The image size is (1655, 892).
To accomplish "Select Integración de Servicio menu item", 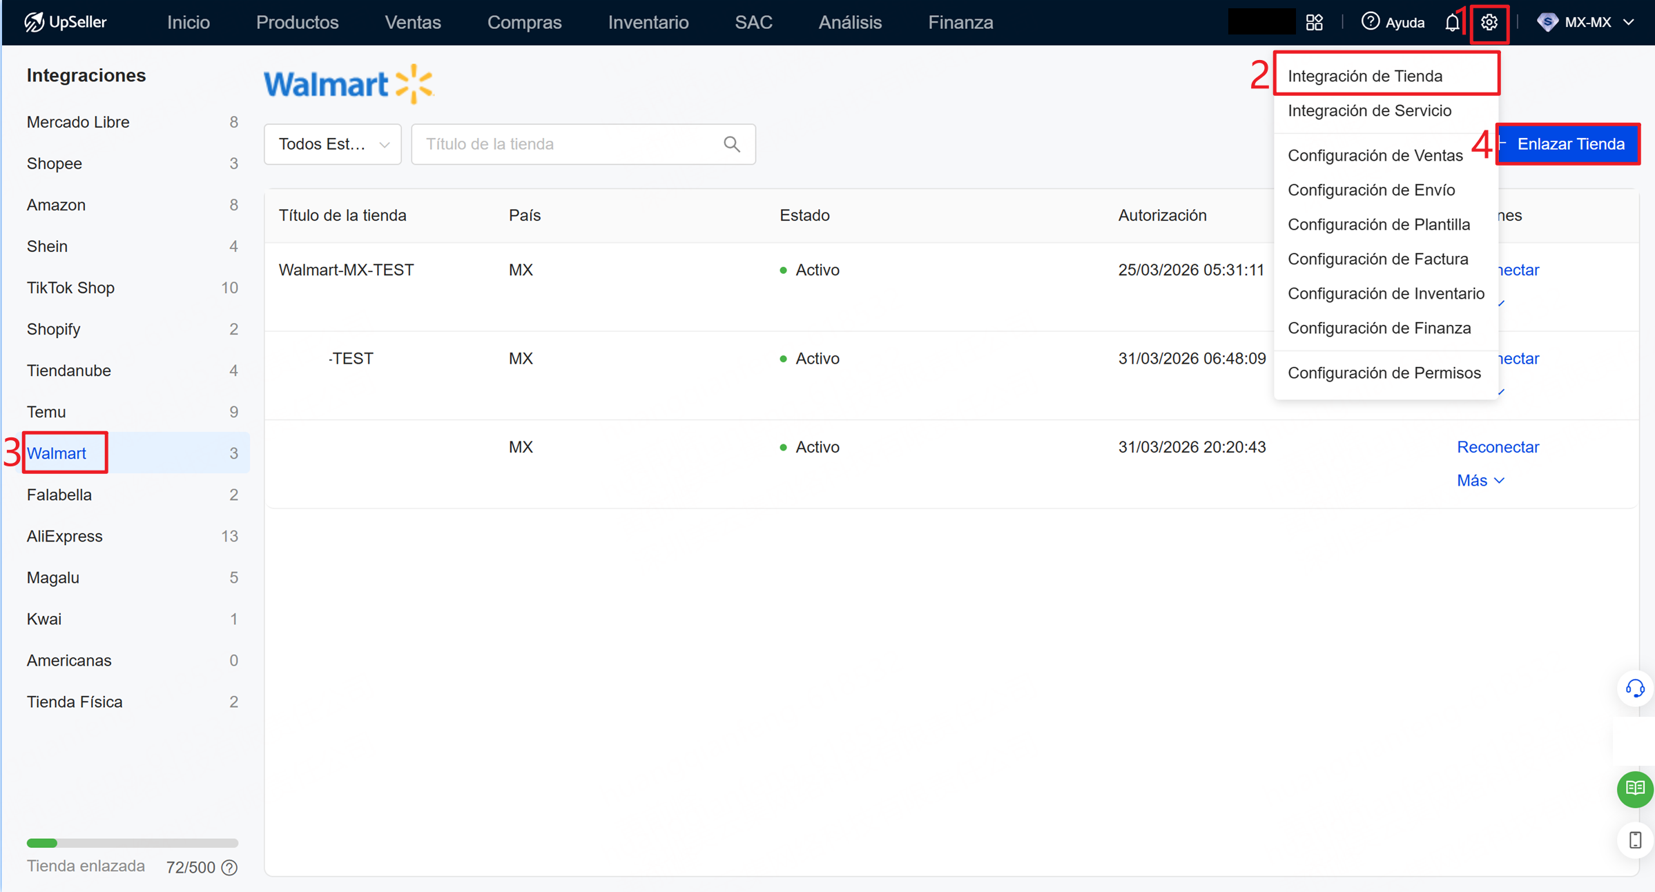I will tap(1369, 110).
